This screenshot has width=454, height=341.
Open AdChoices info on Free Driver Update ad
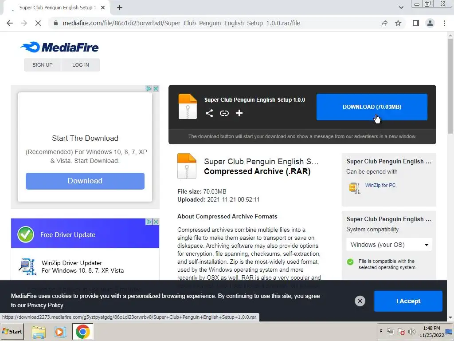[x=149, y=222]
